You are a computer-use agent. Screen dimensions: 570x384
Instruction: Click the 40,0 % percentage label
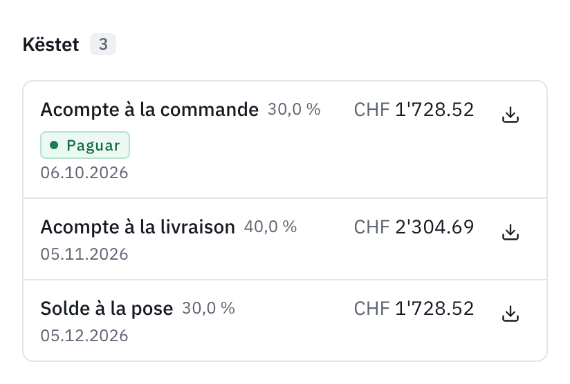coord(270,227)
